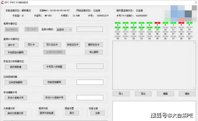
Task: Click the green sector 13 indicator
Action: tap(141, 27)
